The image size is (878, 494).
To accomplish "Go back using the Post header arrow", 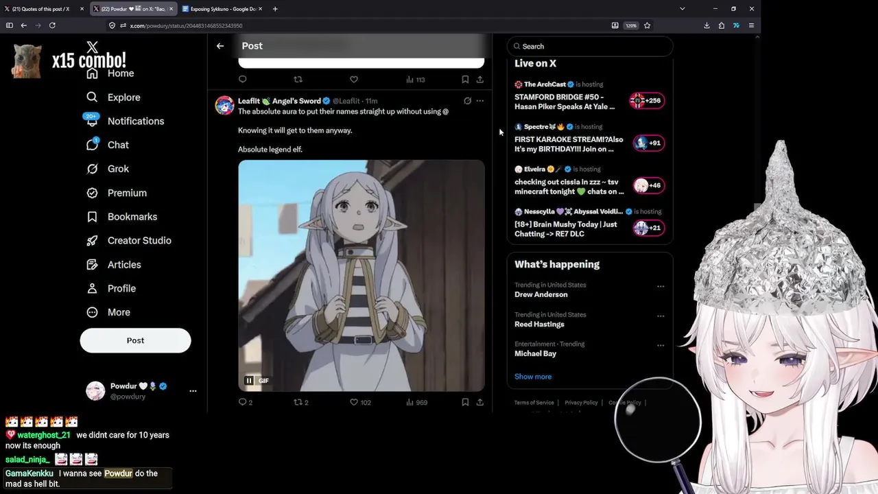I will (220, 46).
